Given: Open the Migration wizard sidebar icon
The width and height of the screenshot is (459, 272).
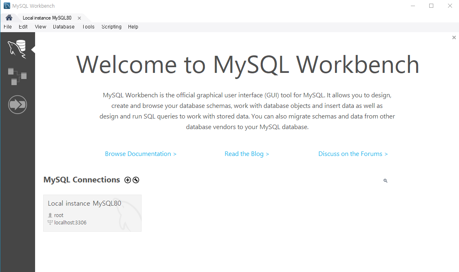Looking at the screenshot, I should (18, 105).
